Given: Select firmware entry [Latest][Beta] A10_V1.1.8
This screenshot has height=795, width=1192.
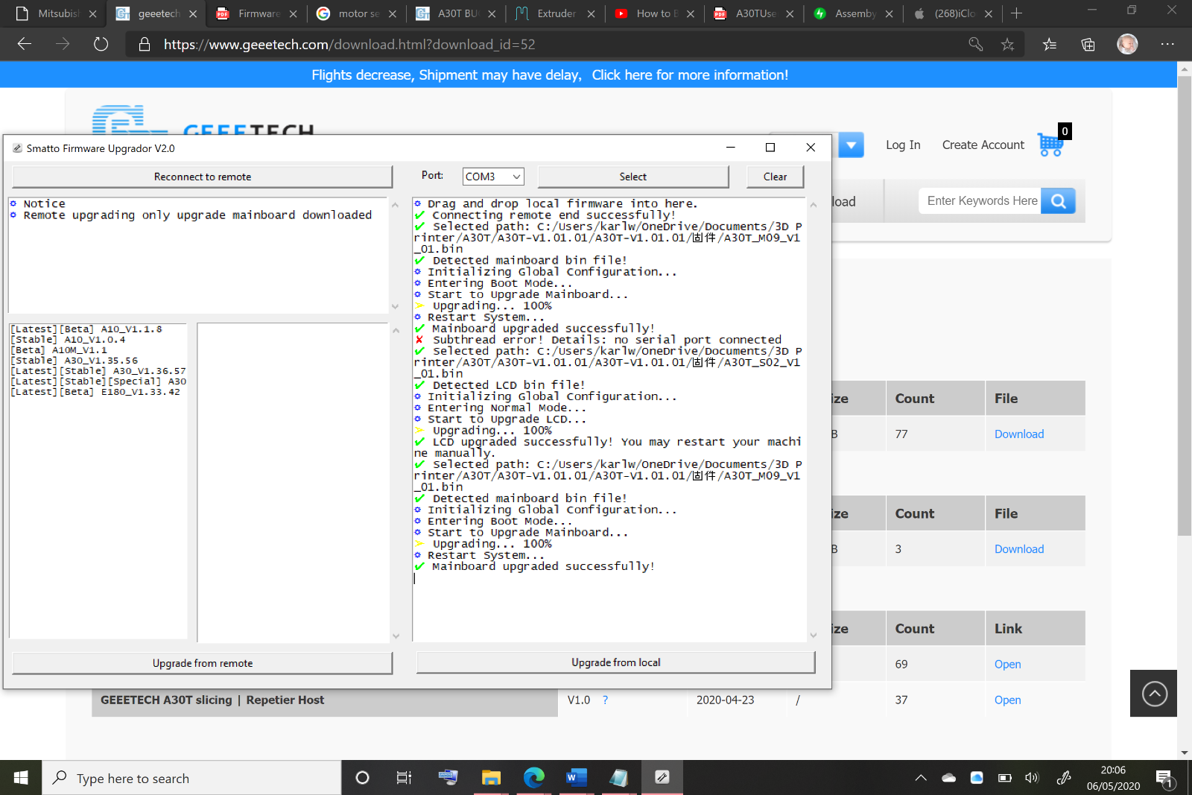Looking at the screenshot, I should point(86,329).
